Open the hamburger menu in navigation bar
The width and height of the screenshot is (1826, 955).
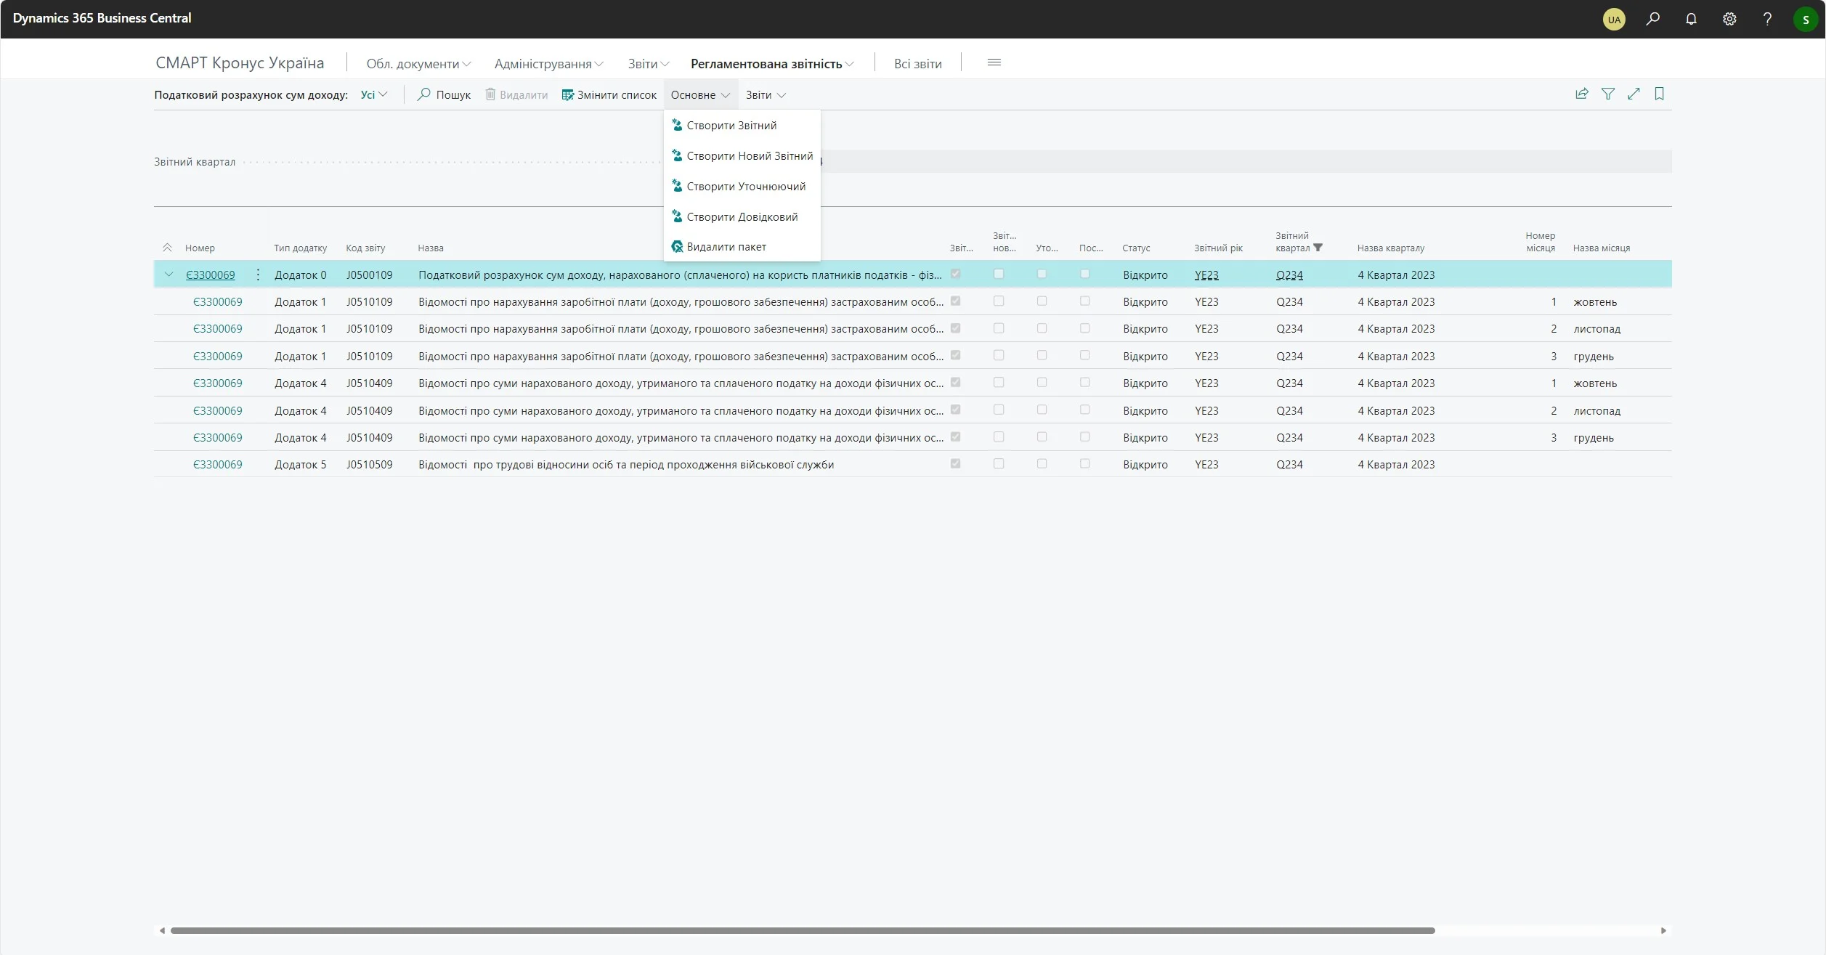(994, 62)
